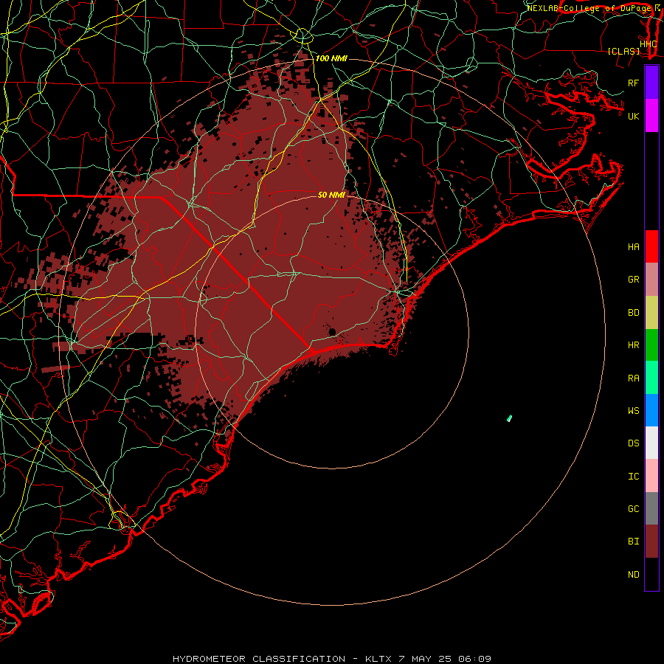Click the RF purple legend swatch

click(651, 83)
